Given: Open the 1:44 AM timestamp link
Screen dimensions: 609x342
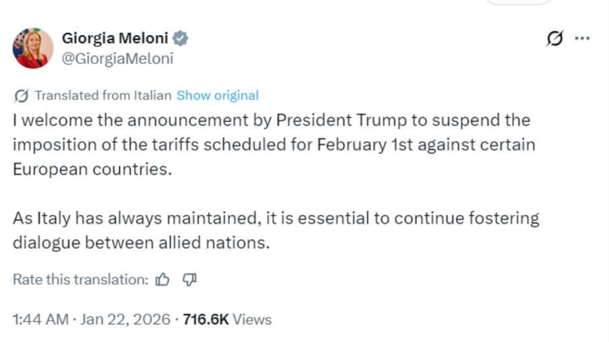Looking at the screenshot, I should click(40, 319).
